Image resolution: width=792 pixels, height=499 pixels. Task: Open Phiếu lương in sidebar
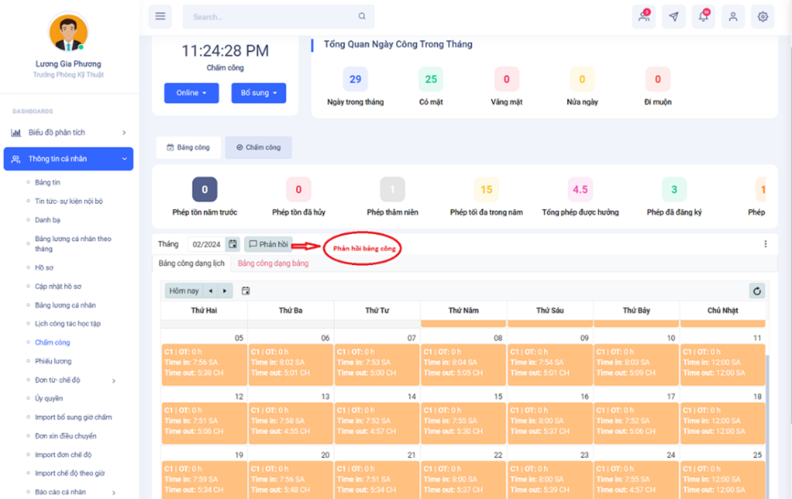click(x=53, y=361)
